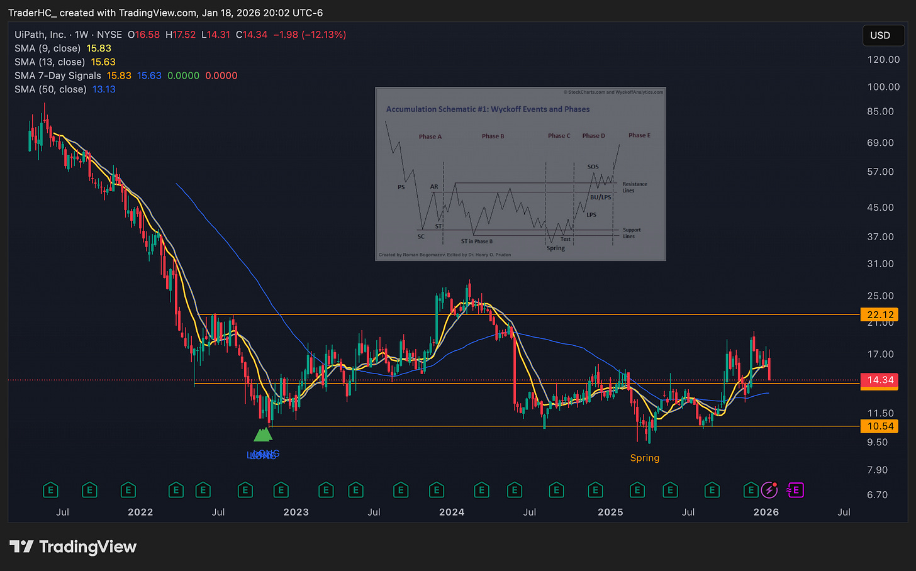Click the 85.00 price axis value
The width and height of the screenshot is (916, 571).
click(x=880, y=111)
